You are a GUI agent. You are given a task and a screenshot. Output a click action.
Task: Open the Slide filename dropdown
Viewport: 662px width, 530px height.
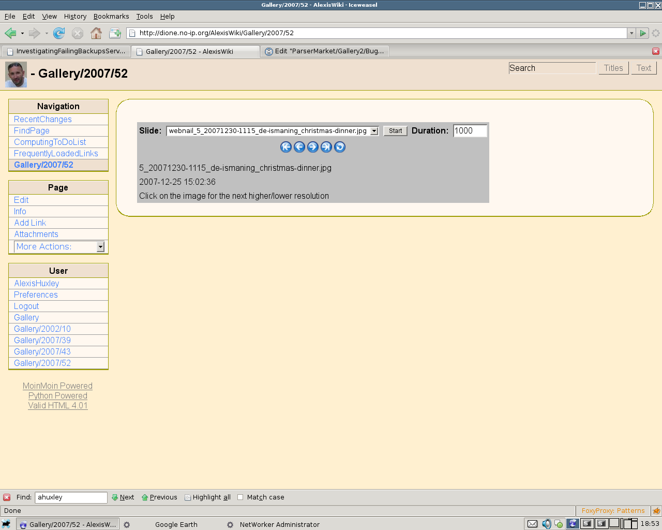[x=374, y=131]
